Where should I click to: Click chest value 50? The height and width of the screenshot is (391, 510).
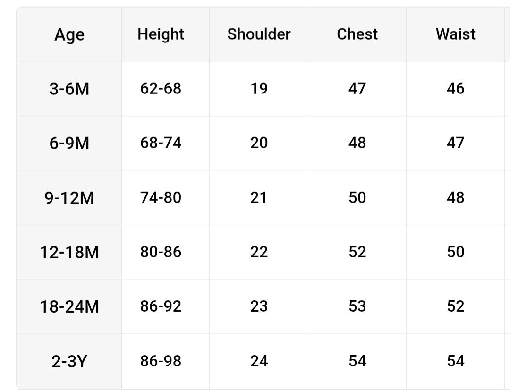pyautogui.click(x=357, y=197)
